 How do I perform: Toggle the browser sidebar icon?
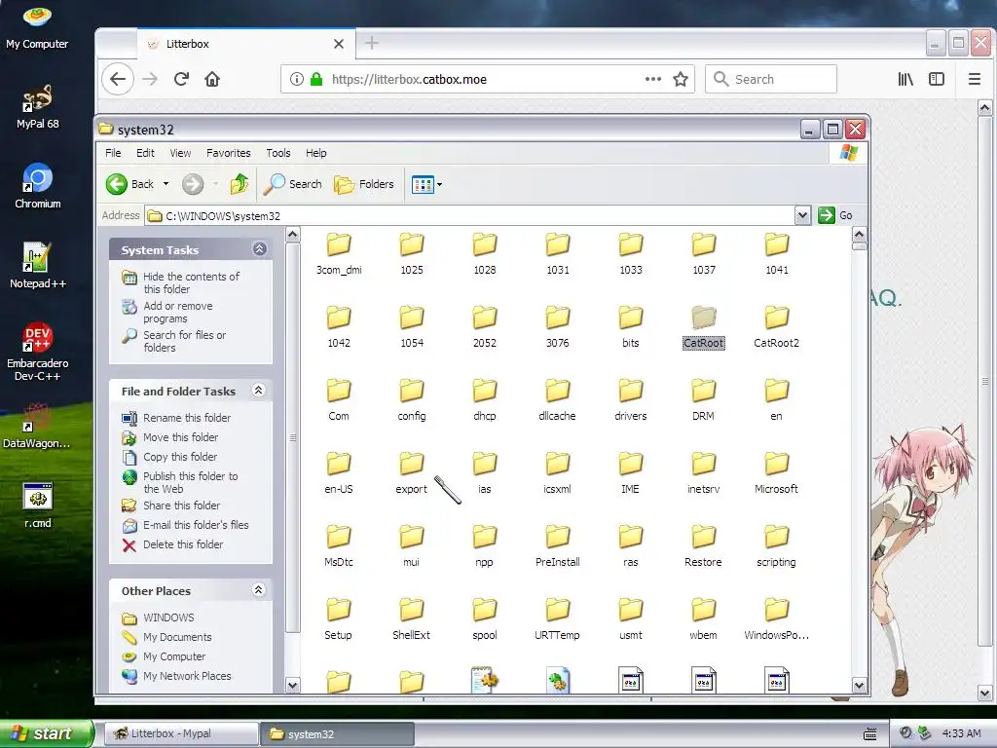(x=937, y=79)
